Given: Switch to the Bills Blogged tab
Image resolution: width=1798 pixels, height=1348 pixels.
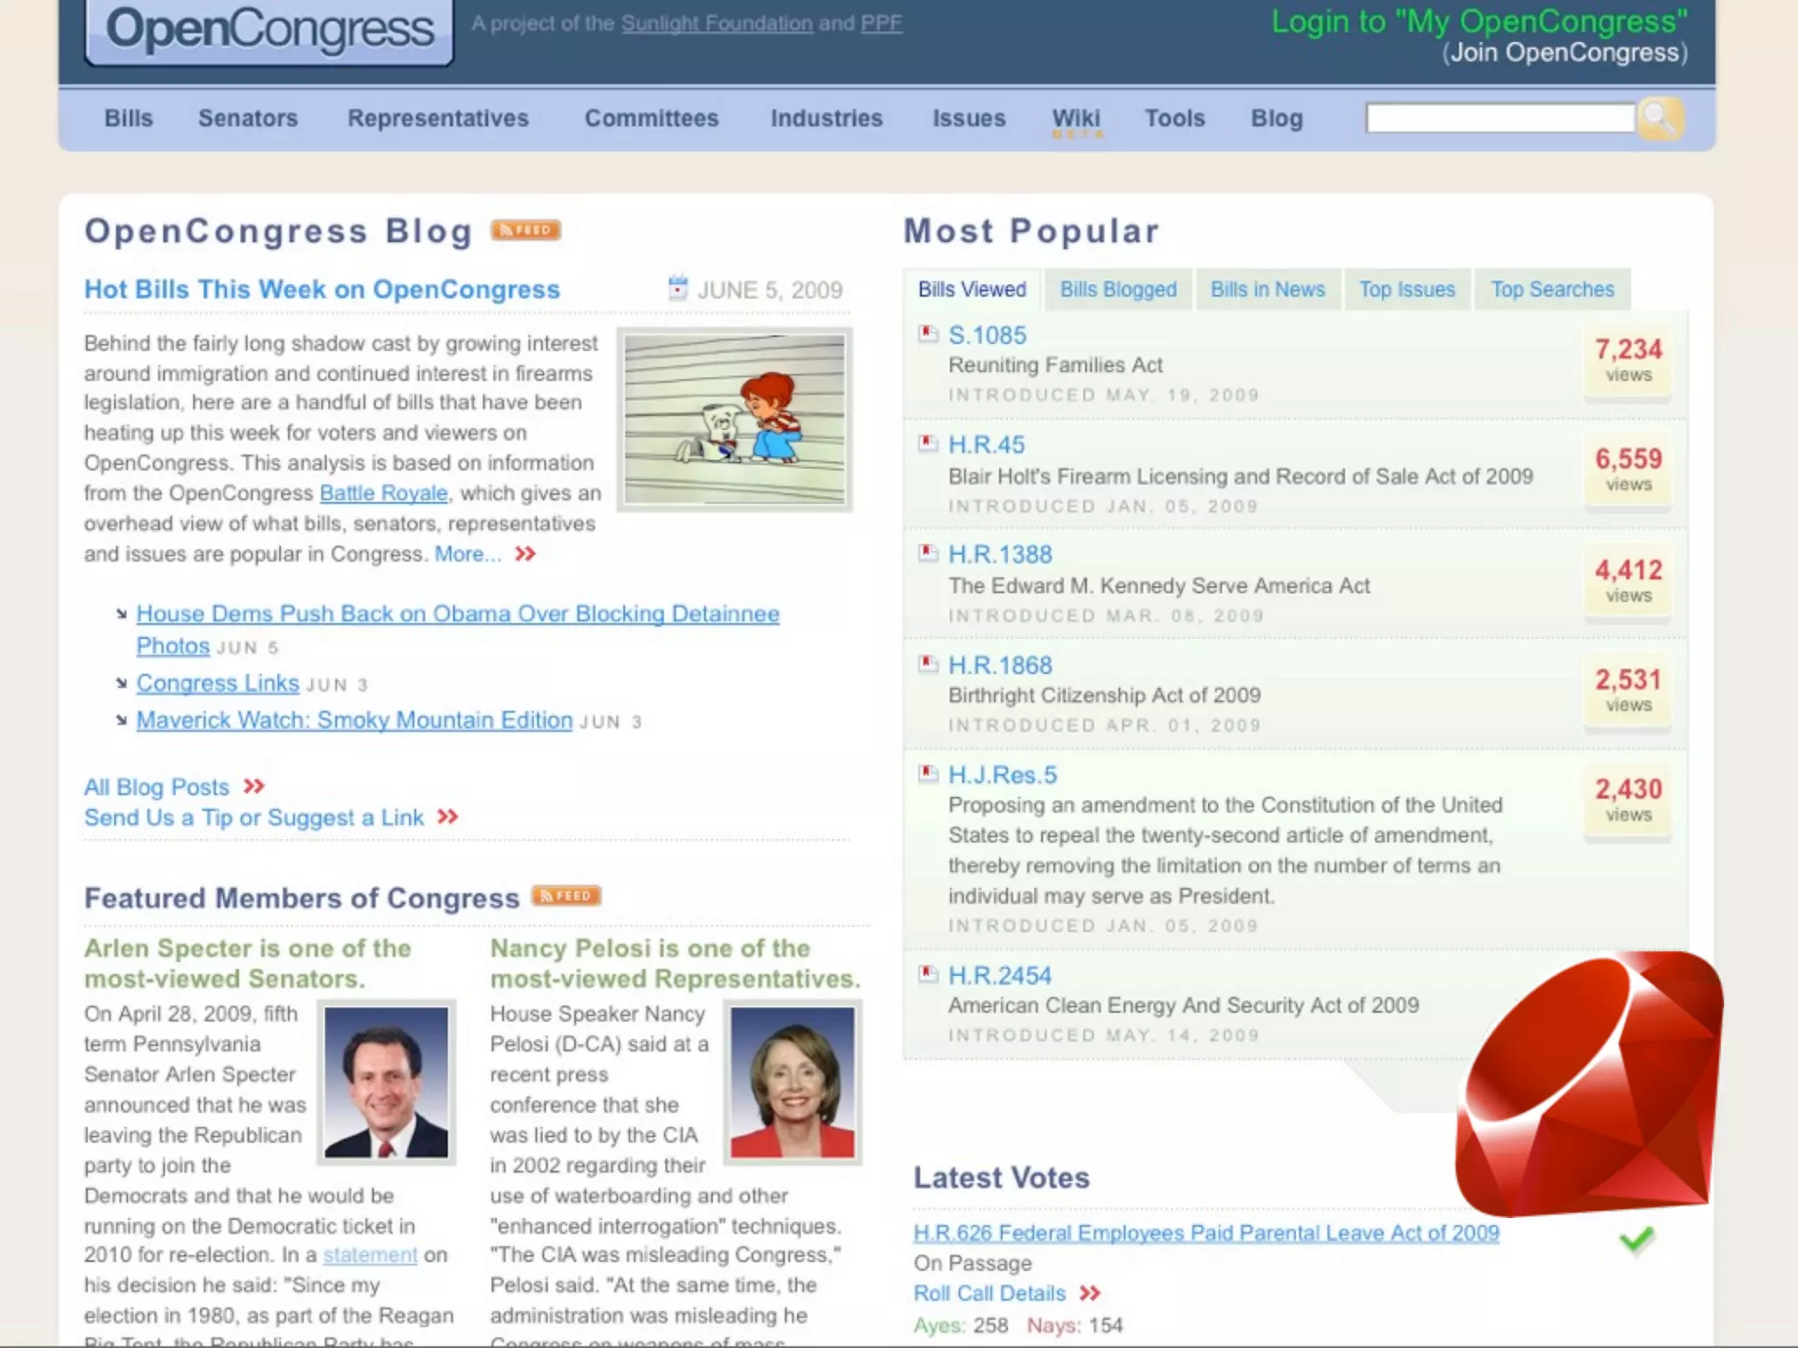Looking at the screenshot, I should coord(1118,290).
